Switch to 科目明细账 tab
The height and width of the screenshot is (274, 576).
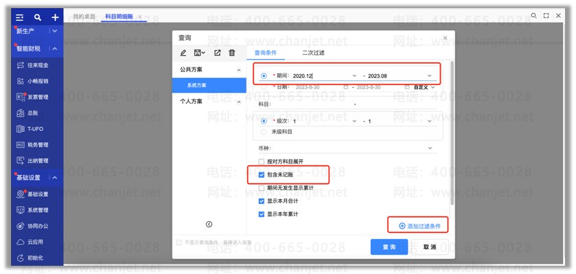(x=119, y=16)
